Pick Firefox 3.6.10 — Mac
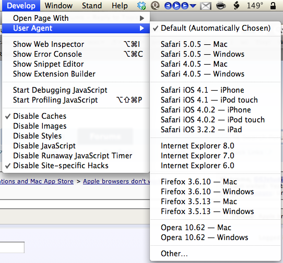Screen dimensions: 283x263 pyautogui.click(x=215, y=182)
